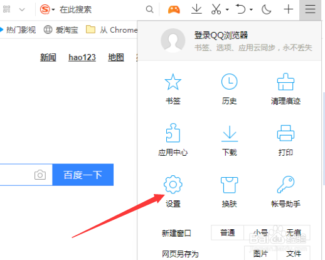
Task: Click the QR code icon
Action: click(7, 9)
